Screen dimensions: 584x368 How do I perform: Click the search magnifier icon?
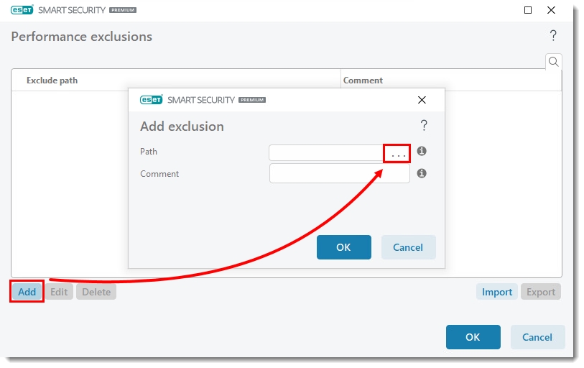[553, 62]
